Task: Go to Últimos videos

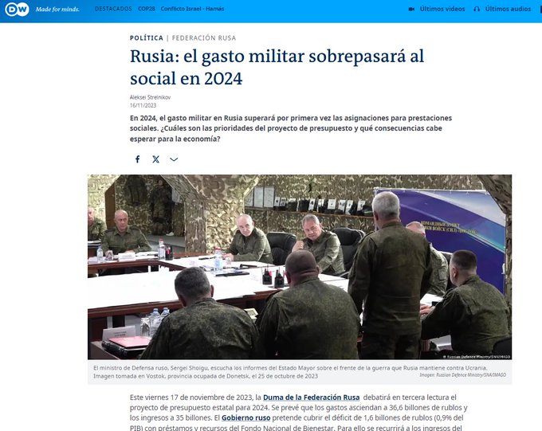Action: 442,9
